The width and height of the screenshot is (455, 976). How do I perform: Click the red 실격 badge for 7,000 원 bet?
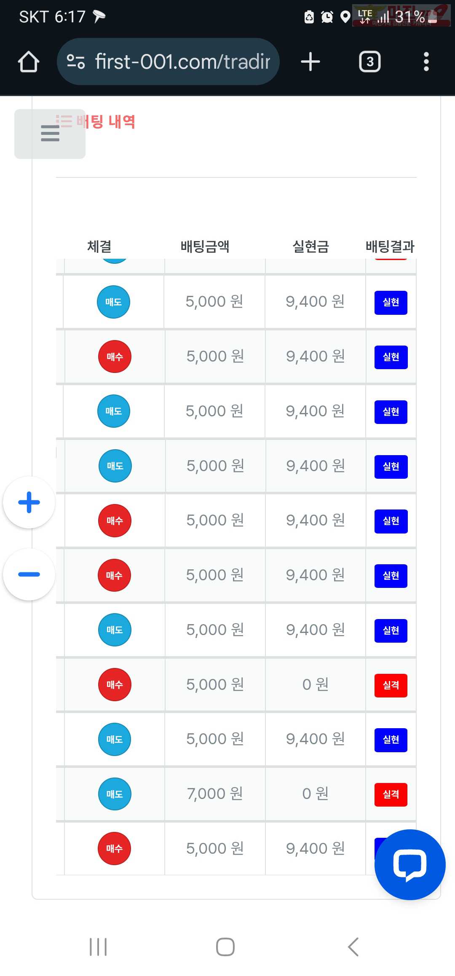click(391, 794)
